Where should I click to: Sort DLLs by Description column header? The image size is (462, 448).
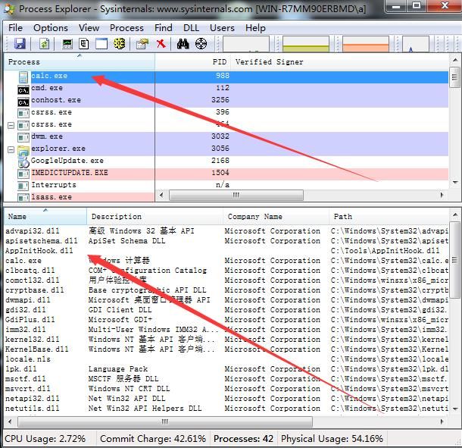click(155, 217)
